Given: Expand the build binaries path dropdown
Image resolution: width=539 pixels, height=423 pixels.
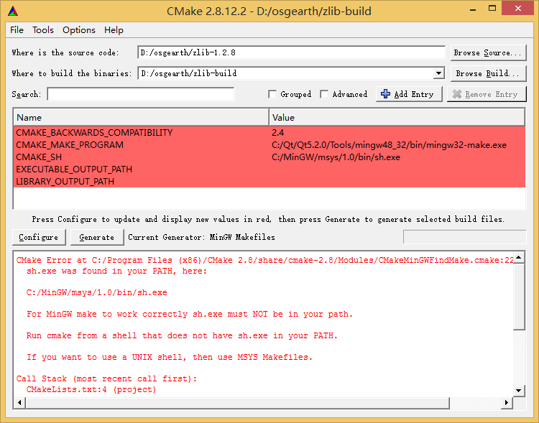Looking at the screenshot, I should pyautogui.click(x=438, y=73).
